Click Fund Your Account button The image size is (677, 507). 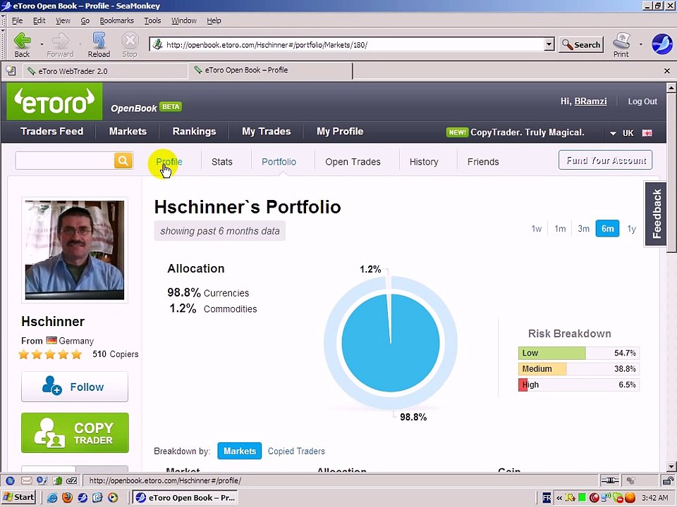pos(605,160)
